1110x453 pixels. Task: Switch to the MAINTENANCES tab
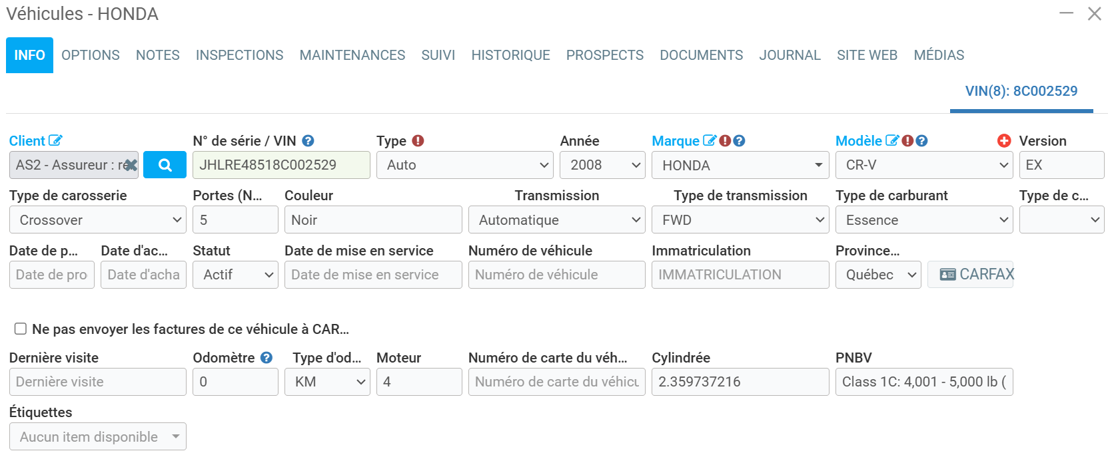[352, 55]
